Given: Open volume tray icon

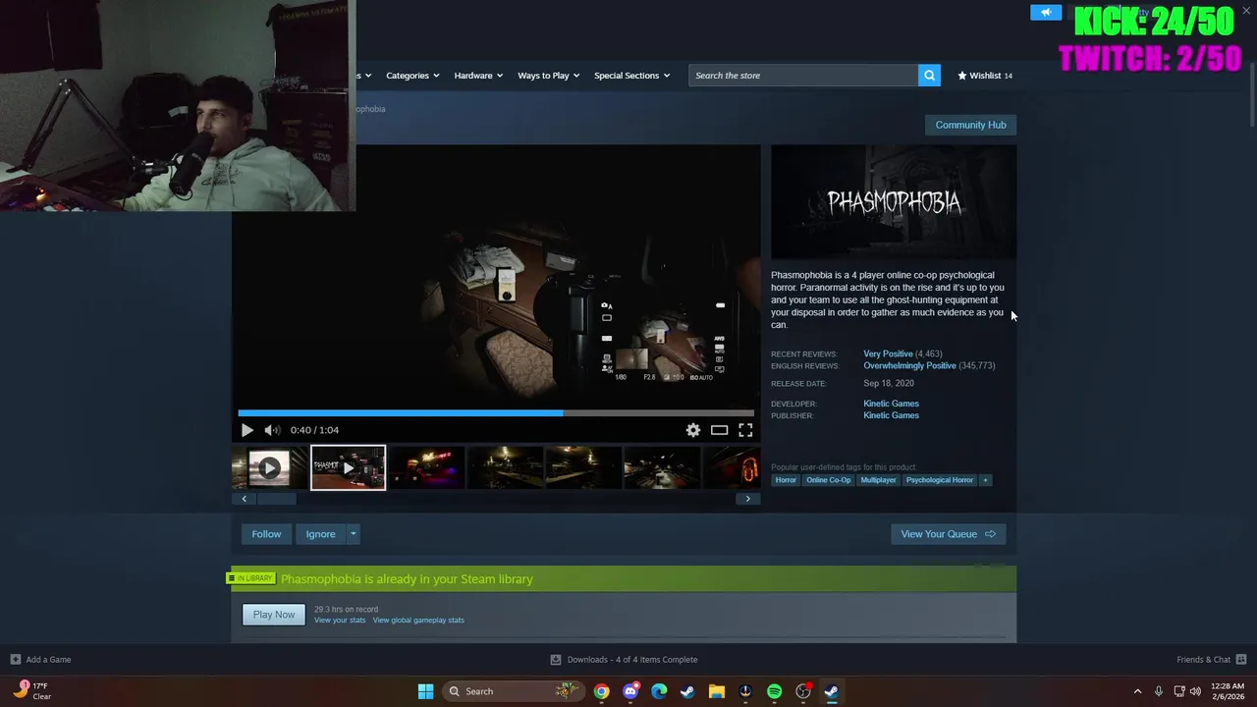Looking at the screenshot, I should click(1195, 691).
